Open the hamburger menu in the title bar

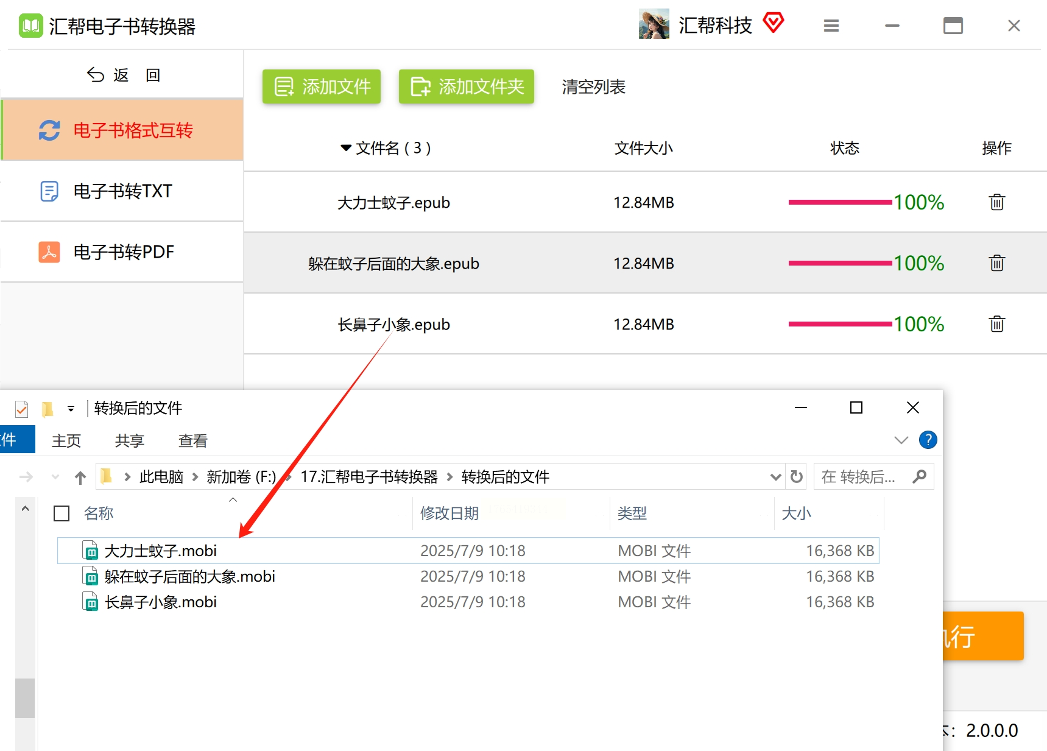coord(831,26)
